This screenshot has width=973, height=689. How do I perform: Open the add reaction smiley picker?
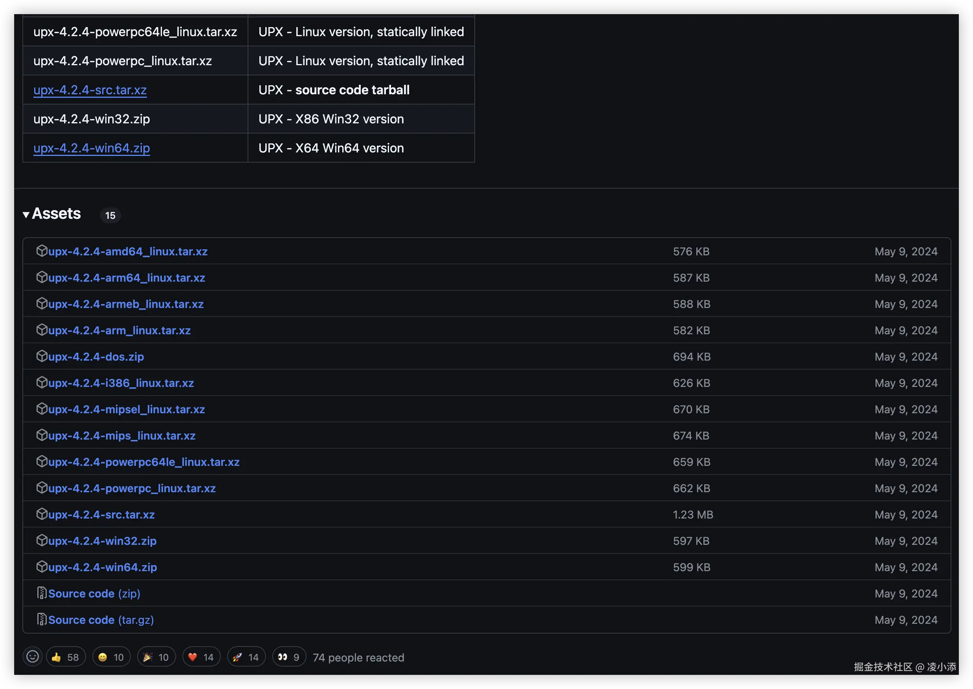point(33,657)
